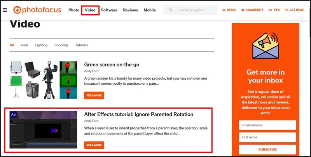Click the After Effects article excerpt text
The height and width of the screenshot is (157, 311).
(x=146, y=131)
